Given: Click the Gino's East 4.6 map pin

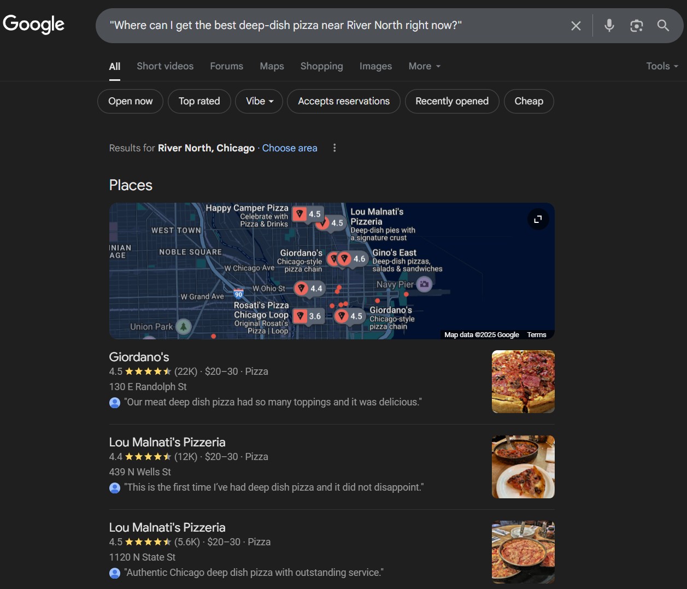Looking at the screenshot, I should click(x=352, y=258).
